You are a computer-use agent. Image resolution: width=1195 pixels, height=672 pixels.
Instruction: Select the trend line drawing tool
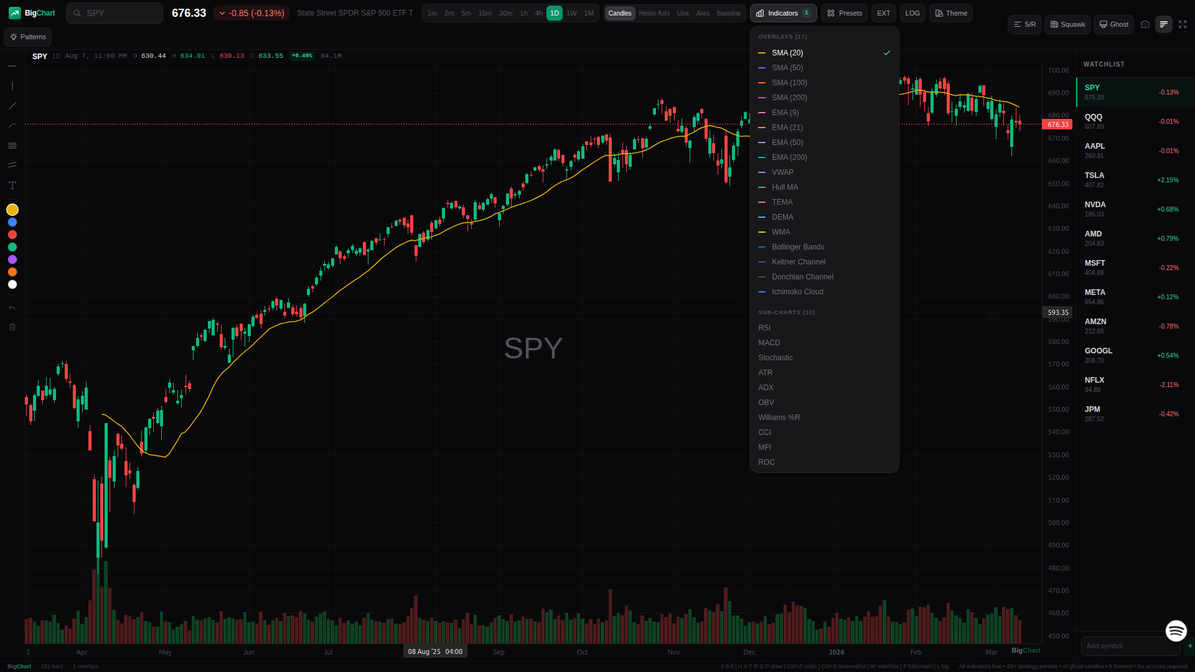(12, 106)
